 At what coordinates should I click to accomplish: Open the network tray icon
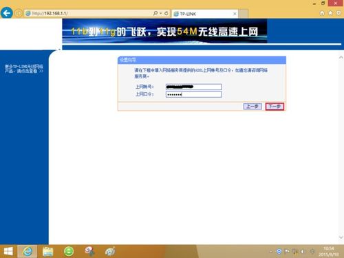[x=295, y=252]
